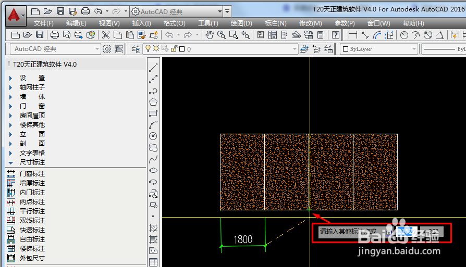Click the Publish icon
The height and width of the screenshot is (267, 466).
coord(79,35)
